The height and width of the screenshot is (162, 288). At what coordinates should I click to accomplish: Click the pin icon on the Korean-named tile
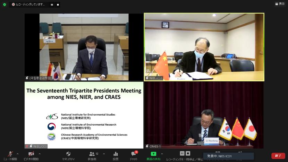tap(27, 78)
